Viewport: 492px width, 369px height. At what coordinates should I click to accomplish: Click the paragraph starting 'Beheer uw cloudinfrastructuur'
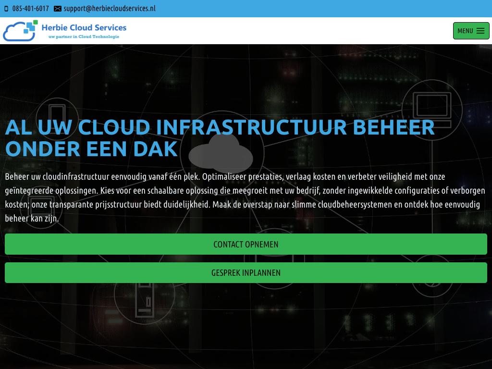246,197
